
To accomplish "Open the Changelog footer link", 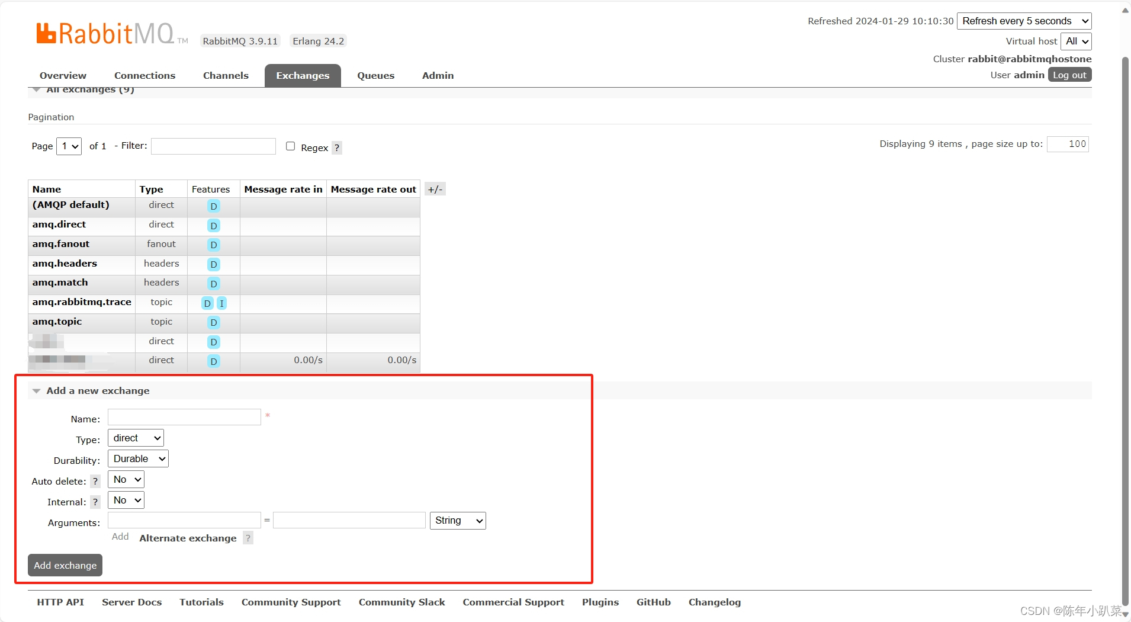I will pyautogui.click(x=715, y=602).
